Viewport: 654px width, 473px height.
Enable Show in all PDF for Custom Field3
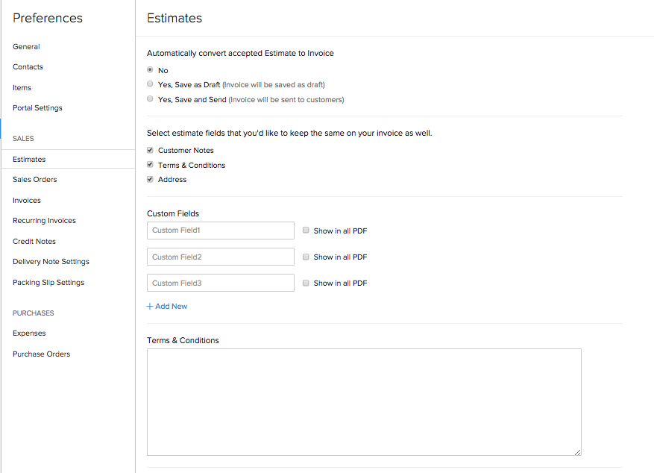coord(306,283)
